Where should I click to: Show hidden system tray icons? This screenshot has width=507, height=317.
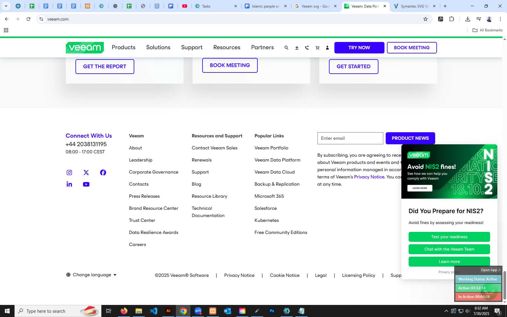446,311
